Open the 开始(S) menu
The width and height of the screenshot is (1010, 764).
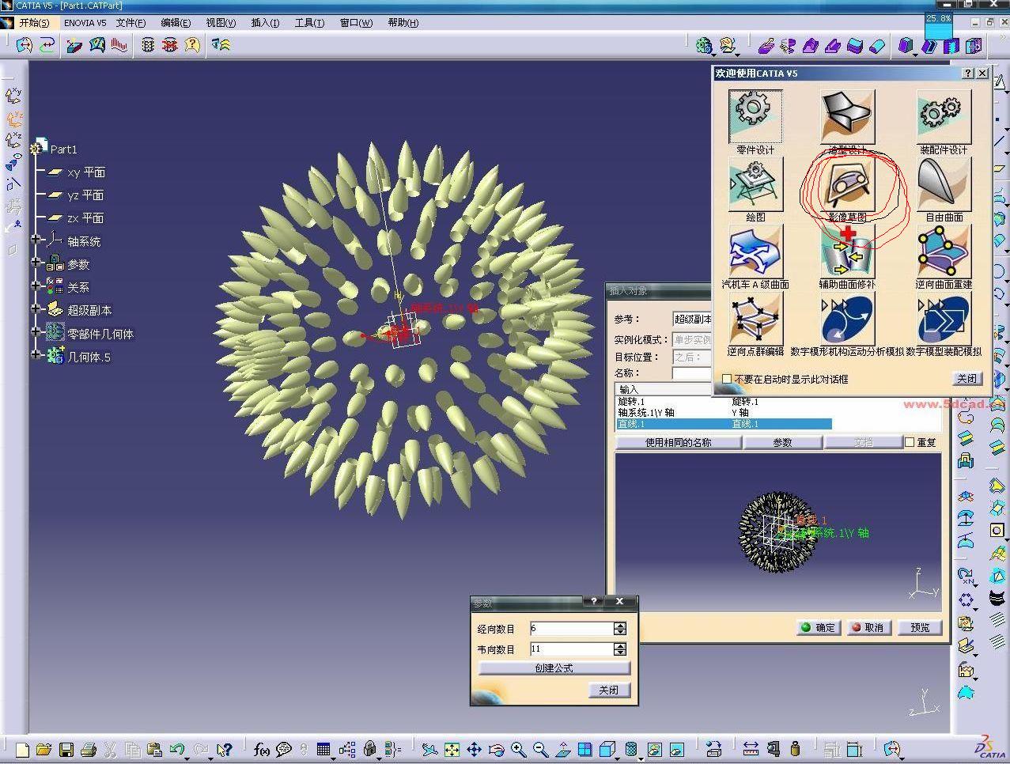click(x=33, y=23)
